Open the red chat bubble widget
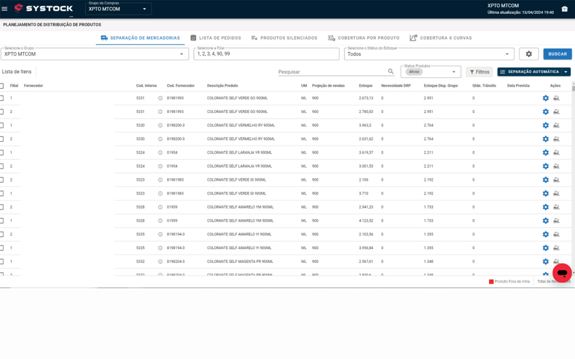575x359 pixels. [x=562, y=273]
